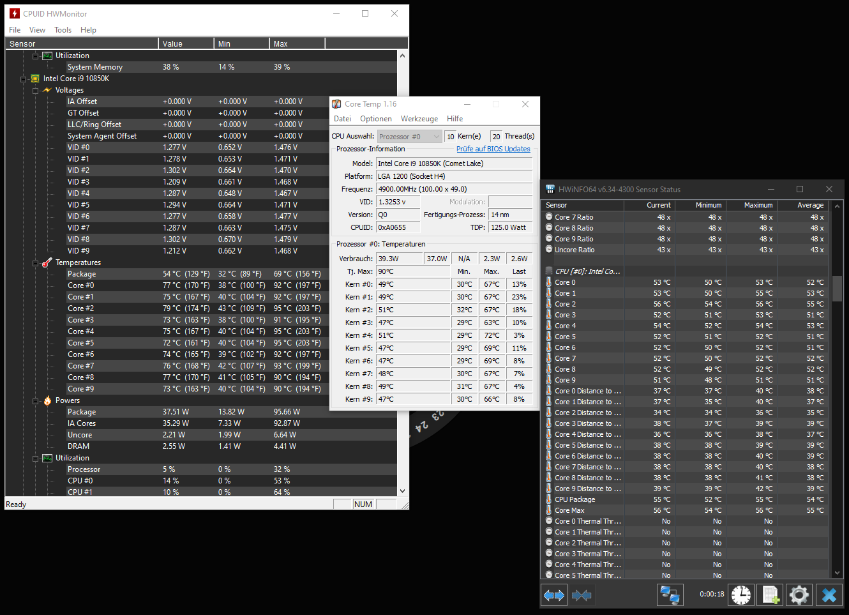
Task: Click Prüfe auf BIOS Updates link
Action: click(493, 149)
